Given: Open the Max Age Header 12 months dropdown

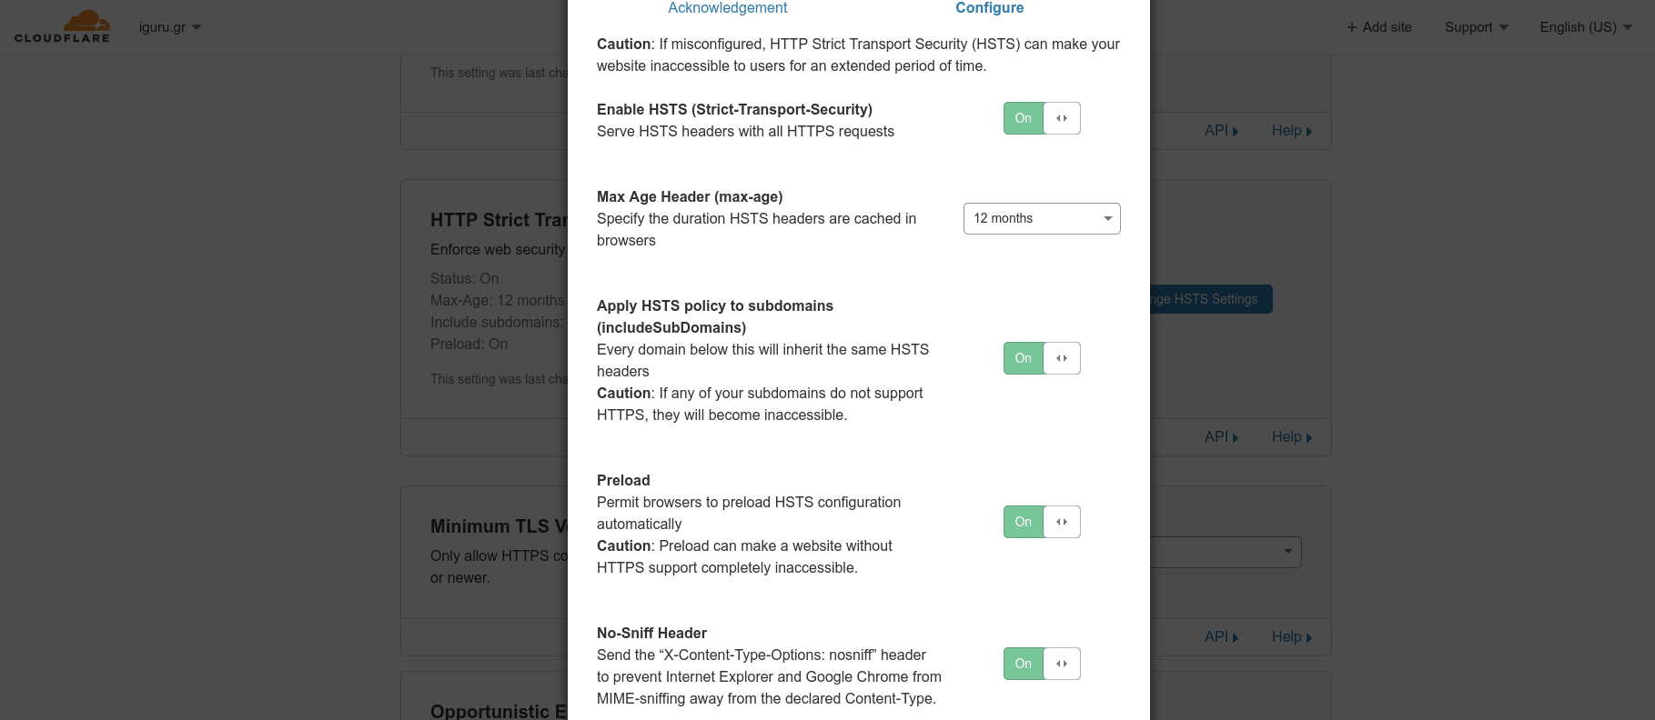Looking at the screenshot, I should pyautogui.click(x=1042, y=218).
